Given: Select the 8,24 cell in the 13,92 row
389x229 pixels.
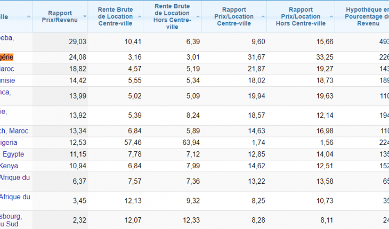Looking at the screenshot, I should click(193, 116).
